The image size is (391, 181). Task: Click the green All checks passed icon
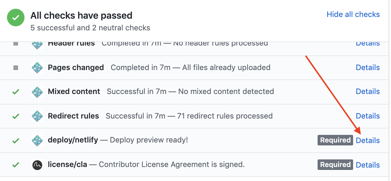[x=16, y=17]
